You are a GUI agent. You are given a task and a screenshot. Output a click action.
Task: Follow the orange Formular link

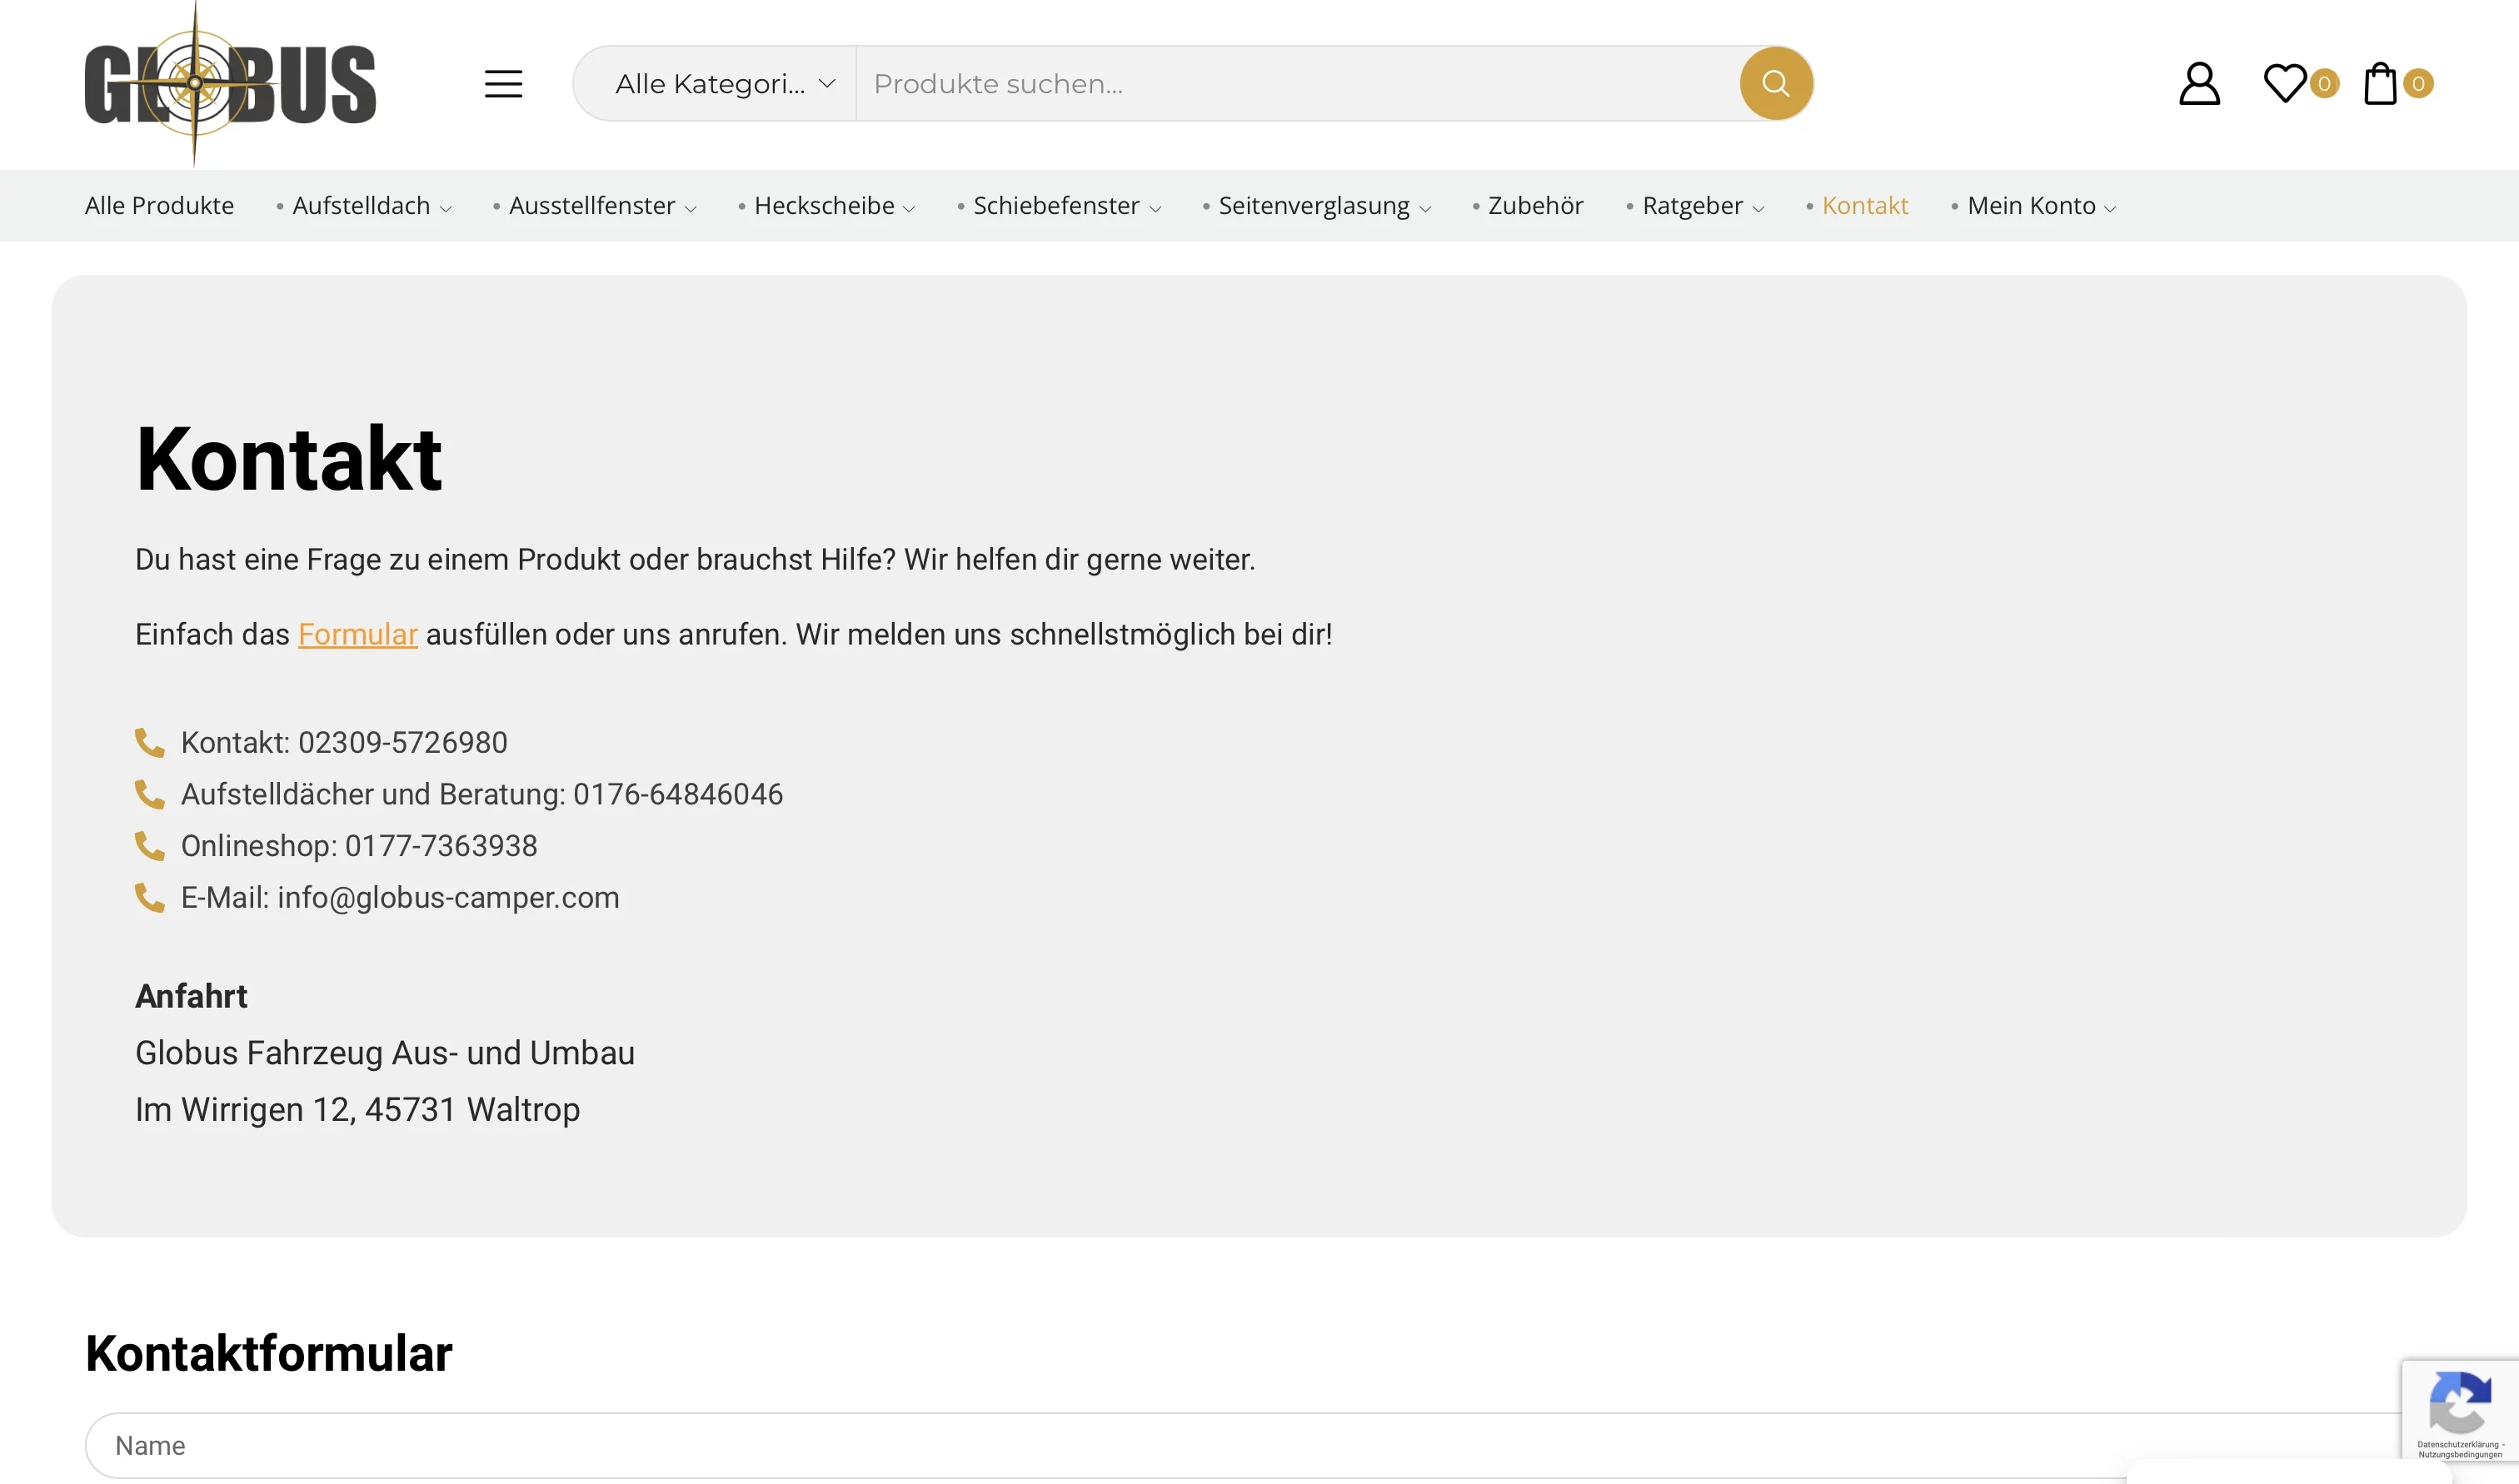(x=357, y=635)
